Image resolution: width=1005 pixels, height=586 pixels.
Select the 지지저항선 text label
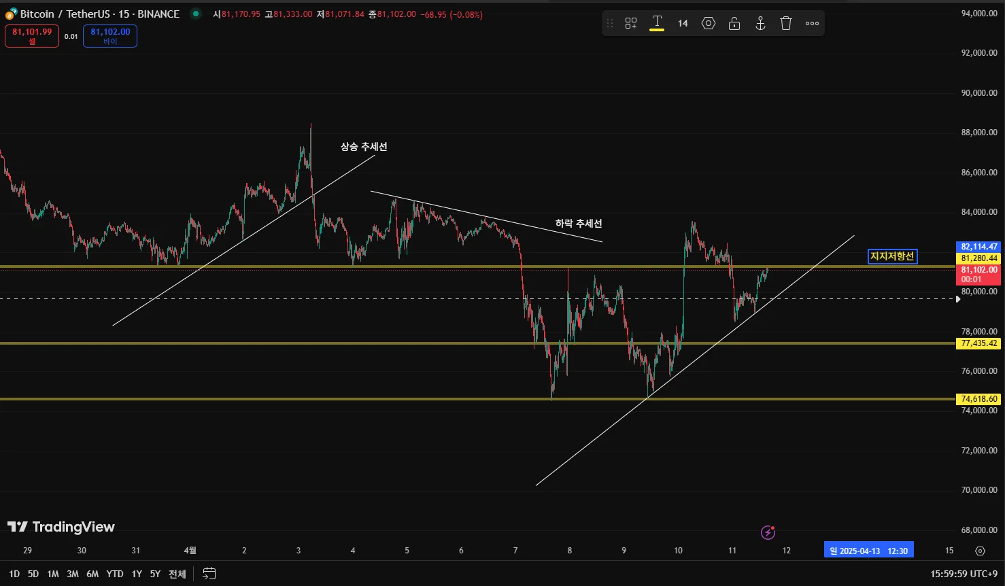[x=893, y=256]
